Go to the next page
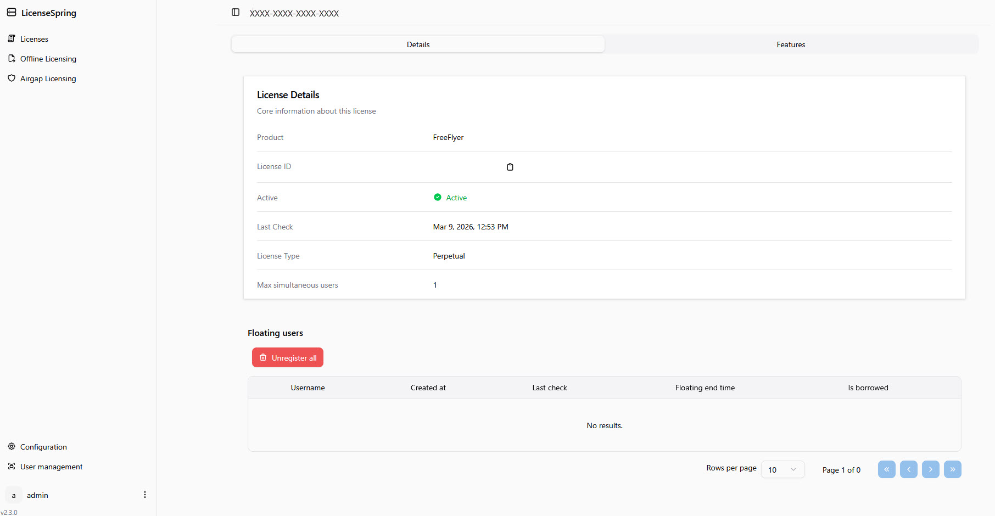Viewport: 995px width, 516px height. click(x=930, y=469)
